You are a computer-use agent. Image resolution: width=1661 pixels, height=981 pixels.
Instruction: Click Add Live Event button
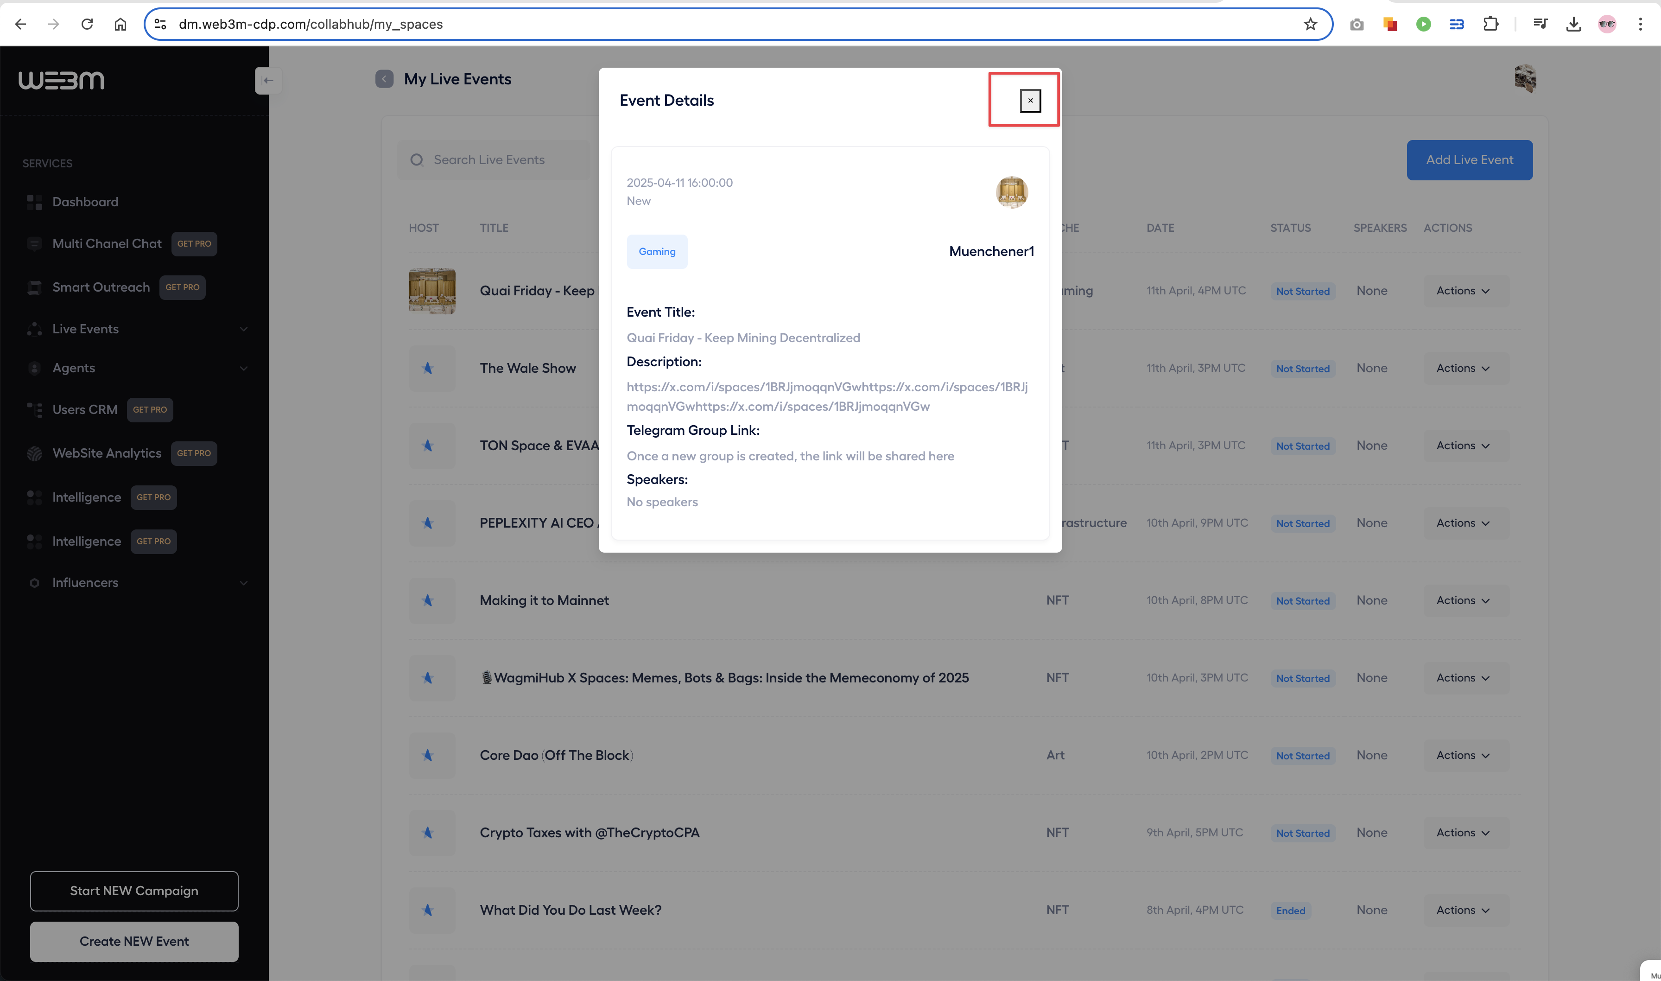pos(1469,160)
